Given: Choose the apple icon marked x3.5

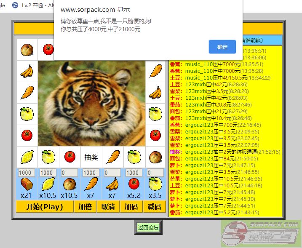Looking at the screenshot, I should (x=155, y=184).
